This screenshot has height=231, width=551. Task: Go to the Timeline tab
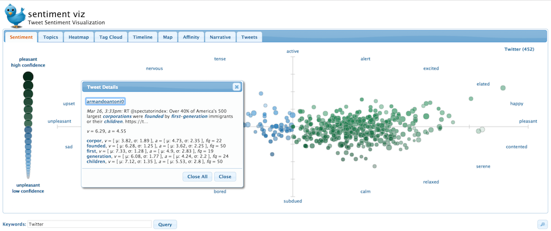(x=143, y=37)
